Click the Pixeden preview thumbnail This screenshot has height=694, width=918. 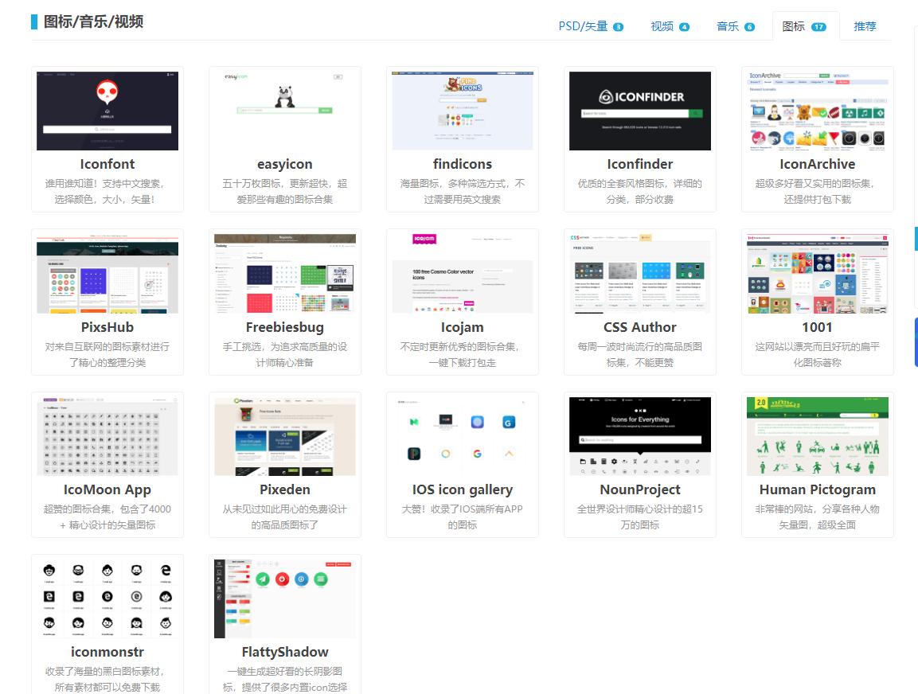click(284, 435)
